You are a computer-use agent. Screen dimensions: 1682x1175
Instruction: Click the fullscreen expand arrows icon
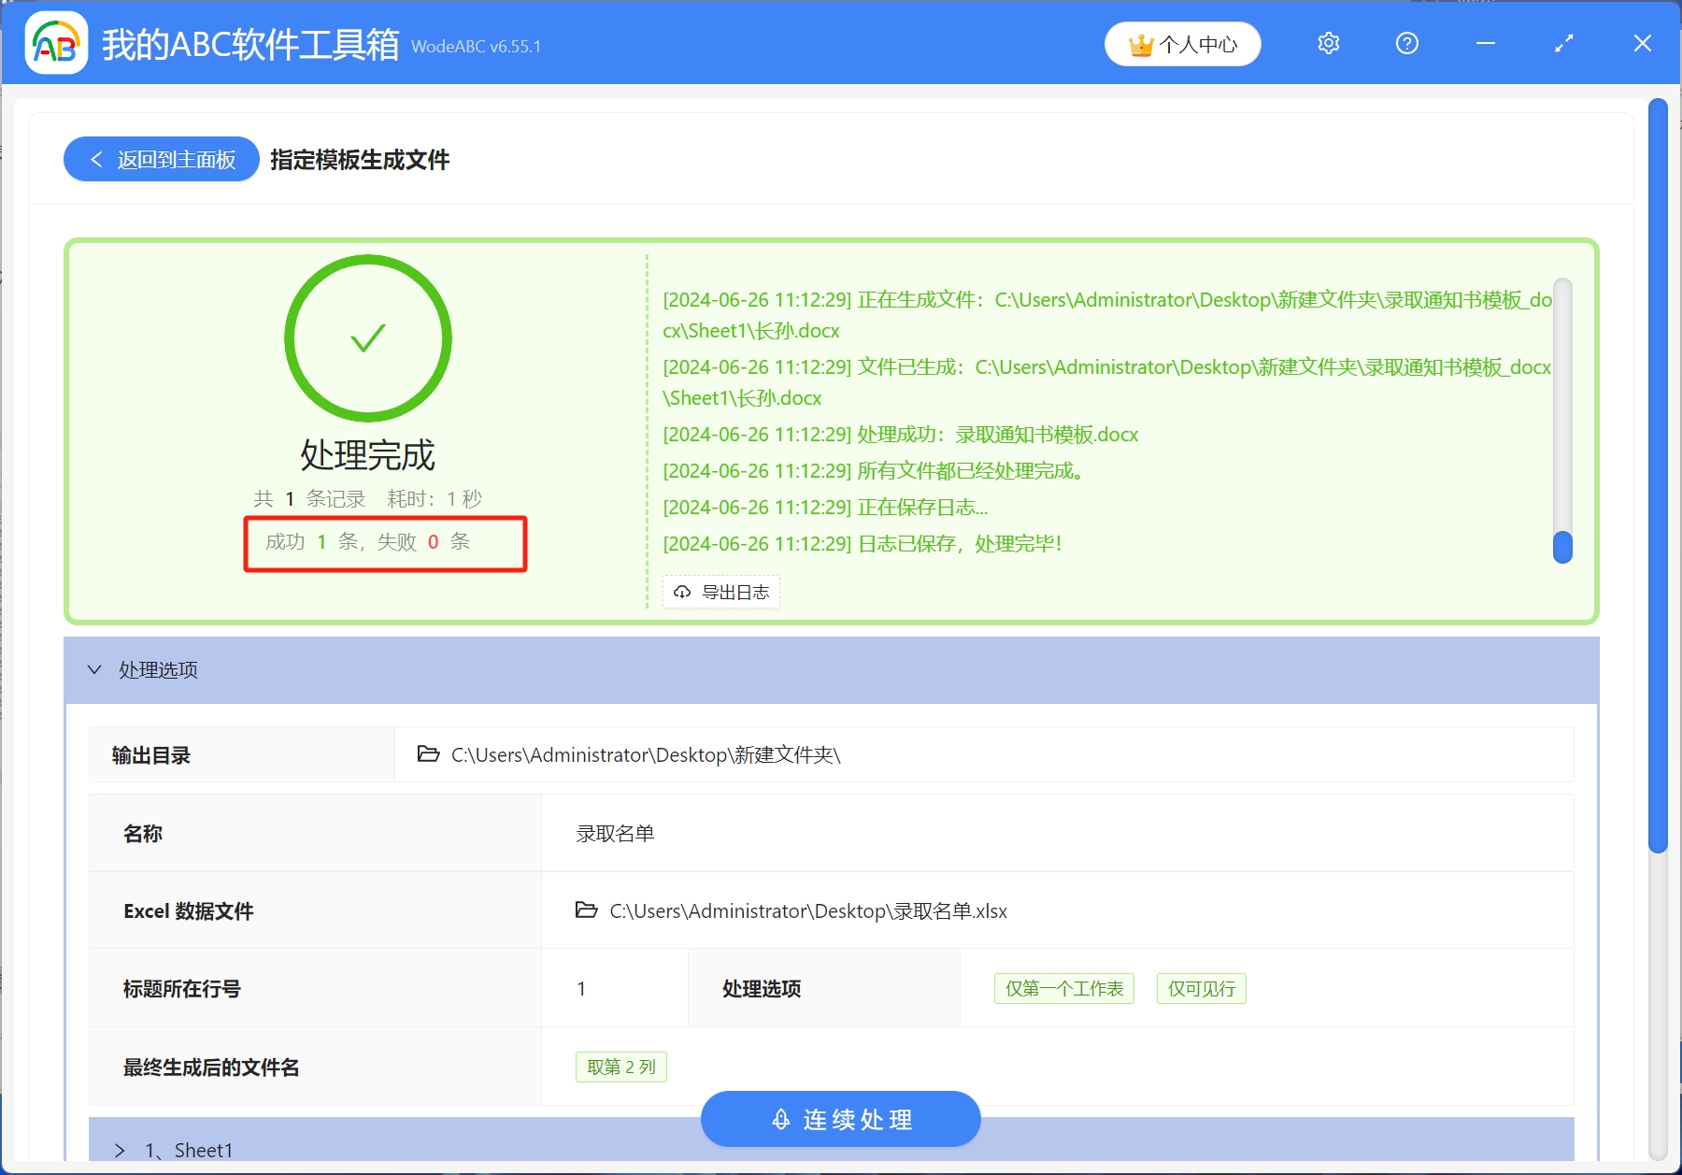point(1562,43)
